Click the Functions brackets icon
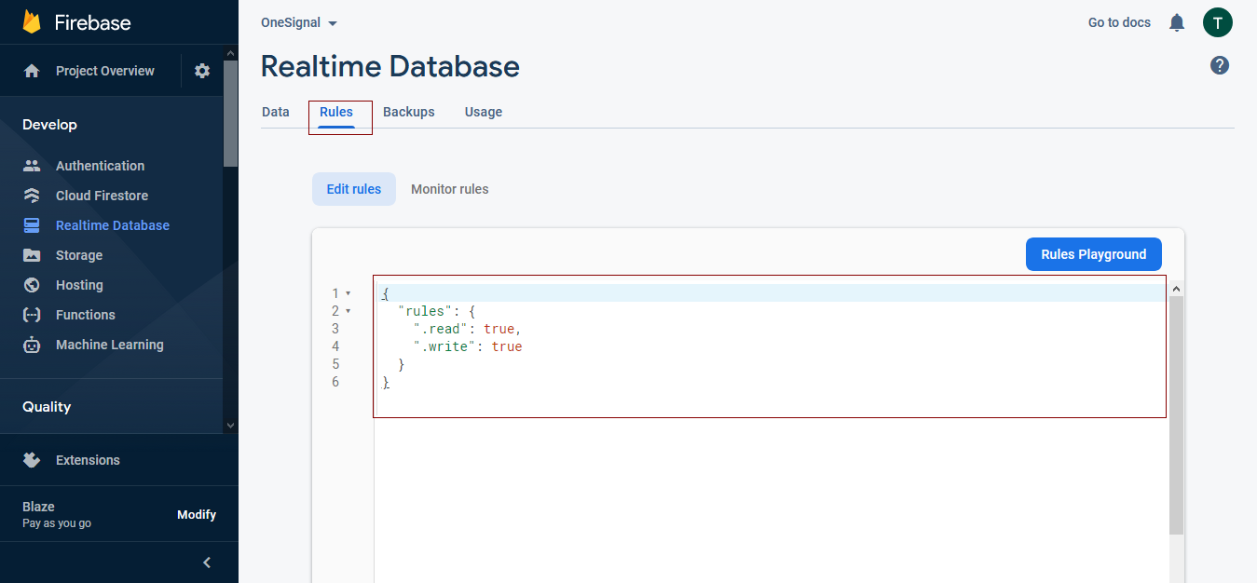Viewport: 1257px width, 583px height. (x=32, y=315)
